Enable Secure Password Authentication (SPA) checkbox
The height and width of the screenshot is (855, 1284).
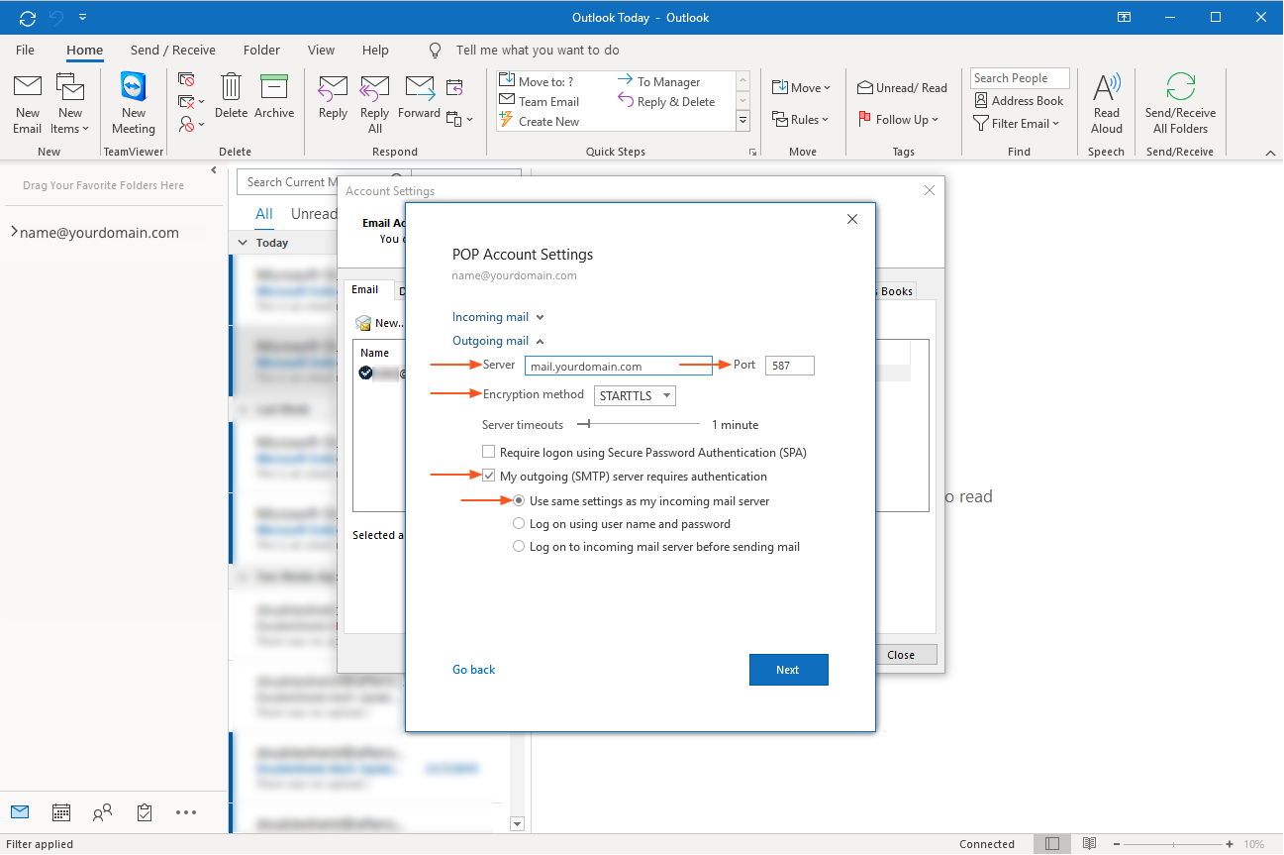coord(489,453)
